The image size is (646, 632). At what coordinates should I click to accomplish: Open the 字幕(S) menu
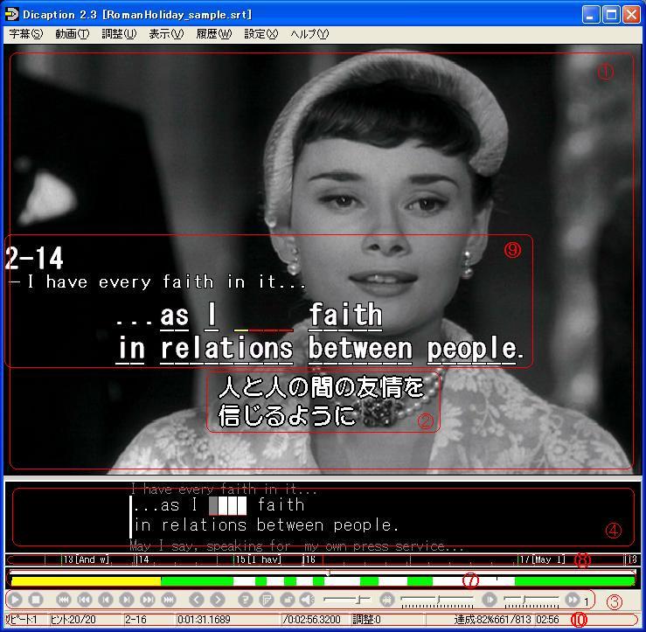click(25, 34)
